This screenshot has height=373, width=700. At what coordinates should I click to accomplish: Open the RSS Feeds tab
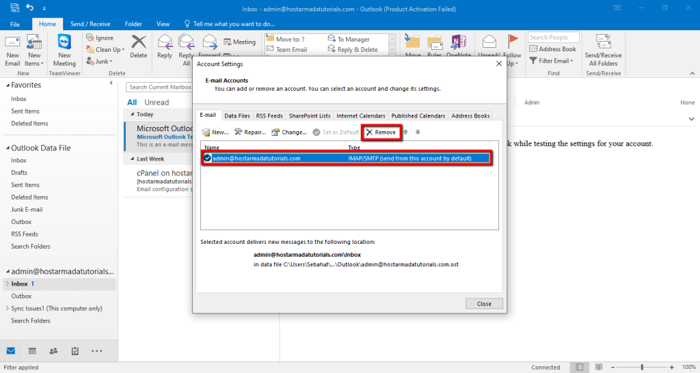[x=269, y=115]
